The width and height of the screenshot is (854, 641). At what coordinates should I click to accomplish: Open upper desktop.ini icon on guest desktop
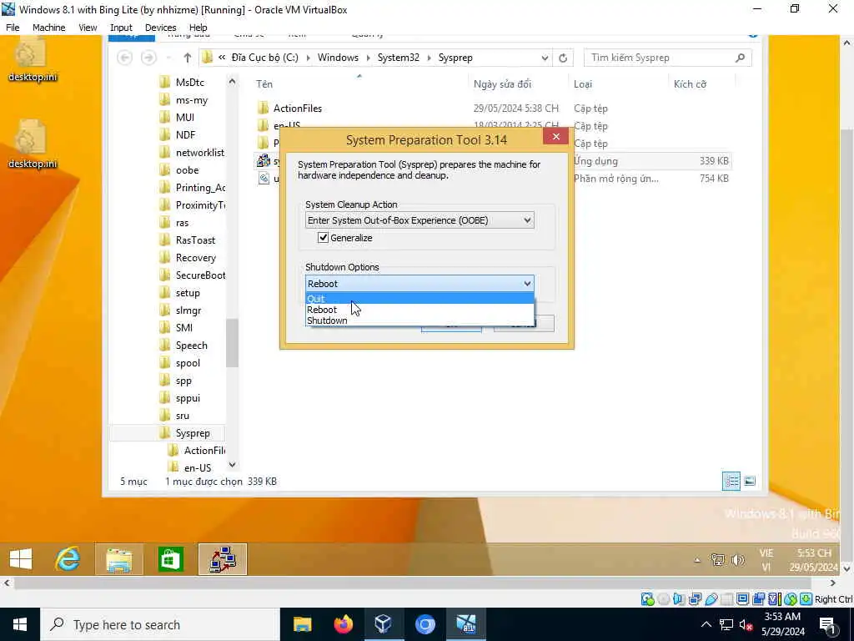pyautogui.click(x=33, y=60)
